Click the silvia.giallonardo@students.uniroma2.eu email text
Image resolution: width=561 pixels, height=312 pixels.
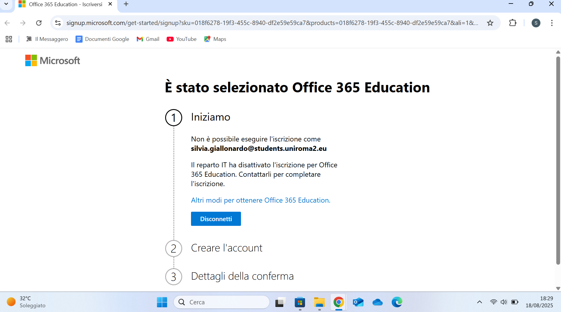tap(259, 149)
